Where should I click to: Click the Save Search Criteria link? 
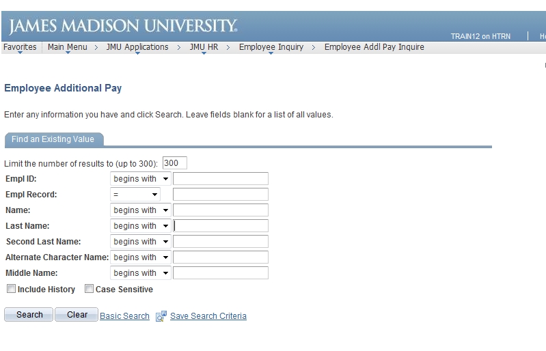(208, 316)
